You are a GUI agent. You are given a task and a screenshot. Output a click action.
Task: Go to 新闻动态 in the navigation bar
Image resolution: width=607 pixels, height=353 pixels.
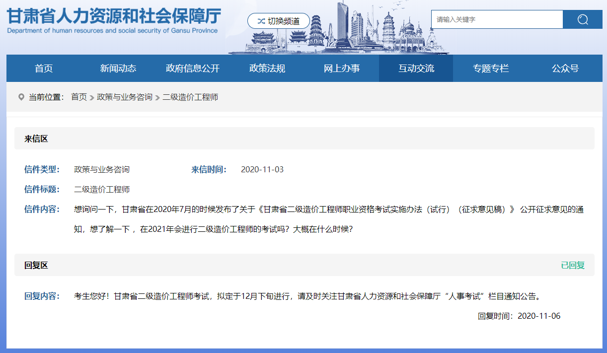(x=118, y=69)
